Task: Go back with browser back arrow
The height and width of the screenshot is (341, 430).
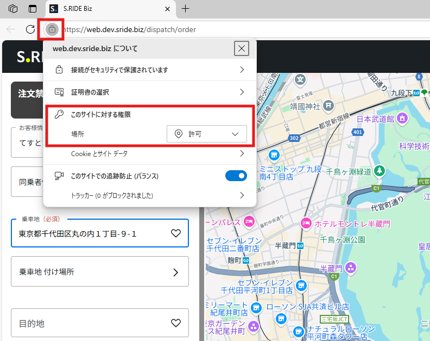Action: (11, 29)
